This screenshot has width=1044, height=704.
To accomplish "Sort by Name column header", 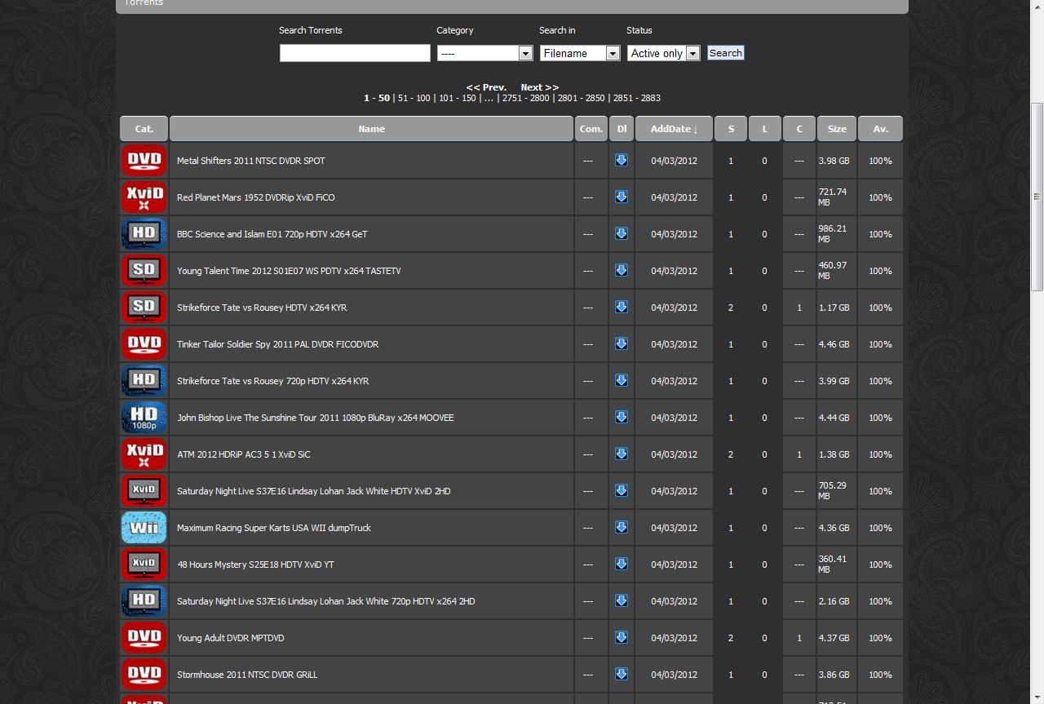I will (371, 129).
